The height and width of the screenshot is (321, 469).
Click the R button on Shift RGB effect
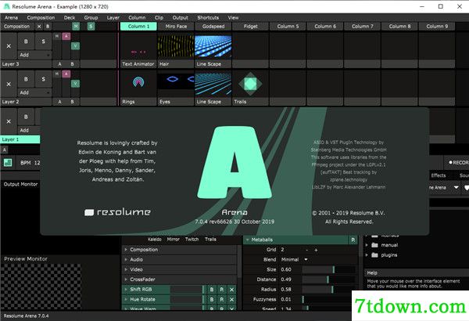pyautogui.click(x=222, y=290)
